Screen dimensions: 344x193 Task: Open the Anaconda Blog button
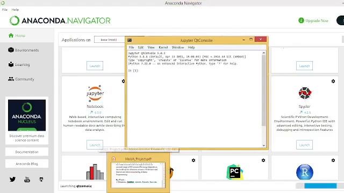(x=27, y=164)
